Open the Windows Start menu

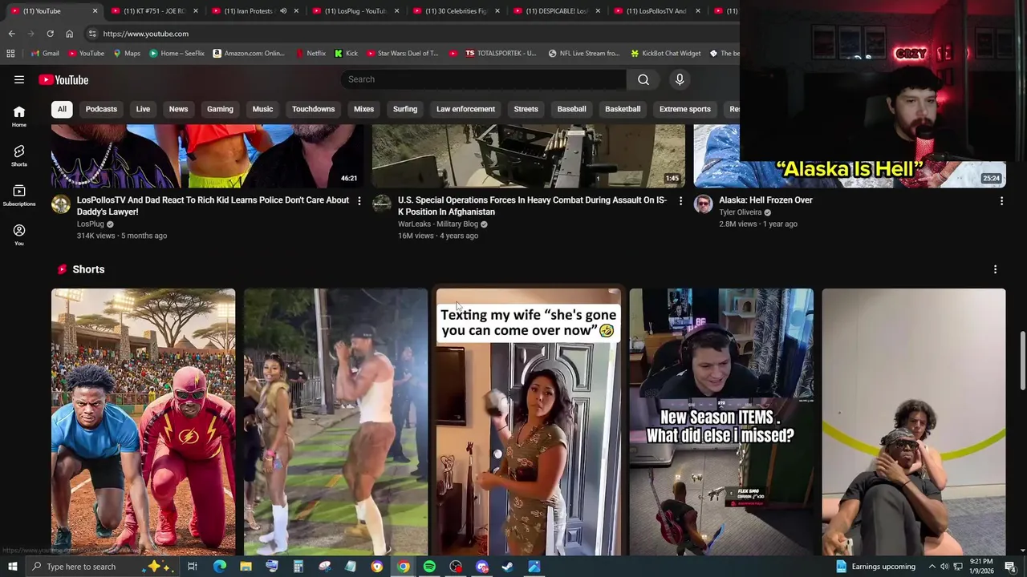[12, 567]
